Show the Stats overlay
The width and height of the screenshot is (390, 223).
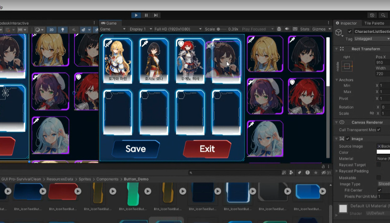point(305,29)
